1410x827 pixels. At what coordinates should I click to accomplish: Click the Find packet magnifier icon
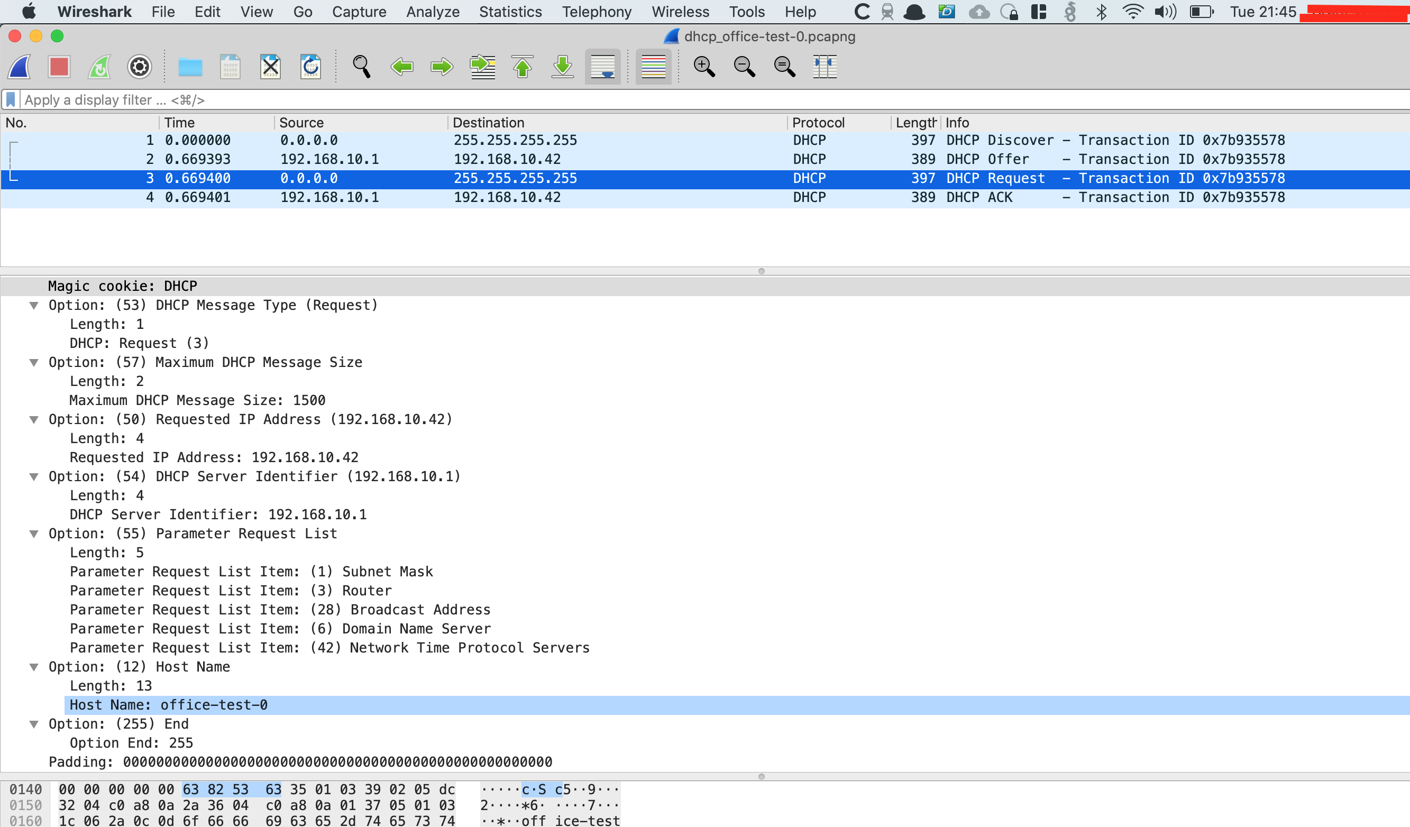[x=361, y=67]
